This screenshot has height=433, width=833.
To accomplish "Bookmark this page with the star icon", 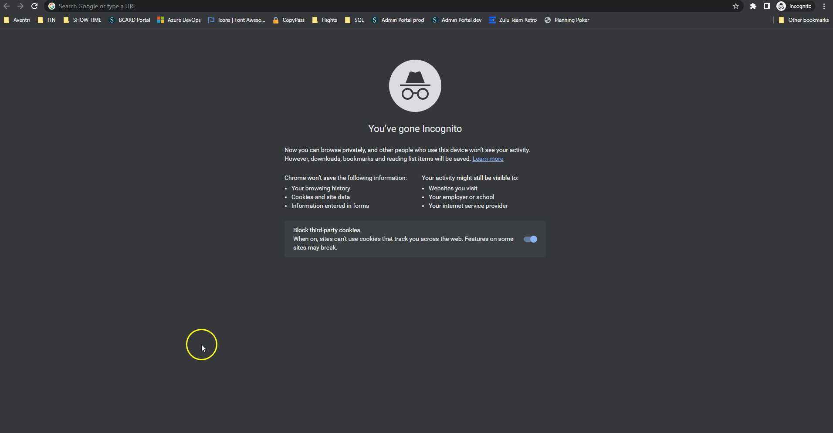I will (736, 6).
